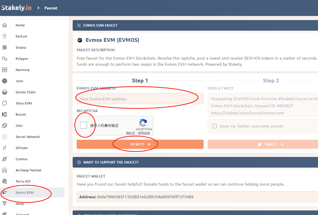Click the Gnosis Chain icon
Image resolution: width=318 pixels, height=215 pixels.
tap(5, 92)
